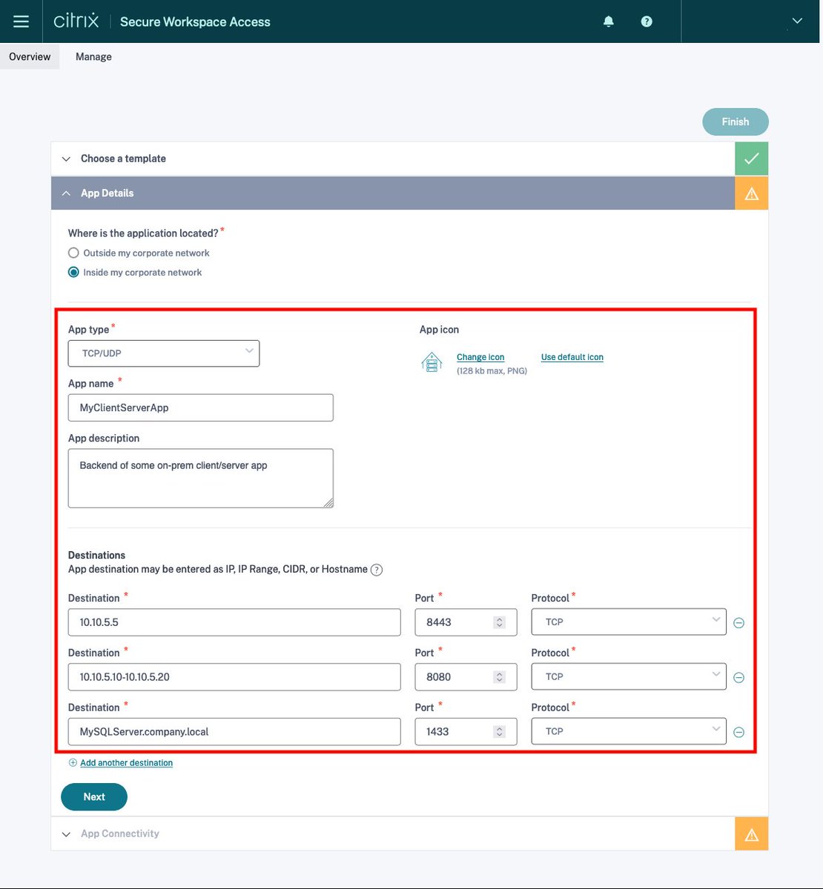Click the Use default icon link
The image size is (823, 889).
572,357
